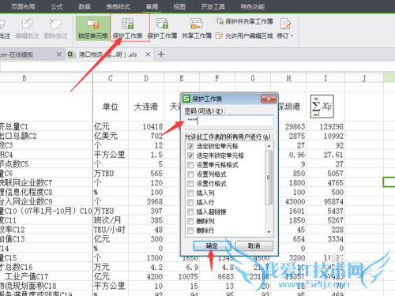Enable 设置列格式 checkbox
Viewport: 395px width, 296px height.
coord(190,174)
